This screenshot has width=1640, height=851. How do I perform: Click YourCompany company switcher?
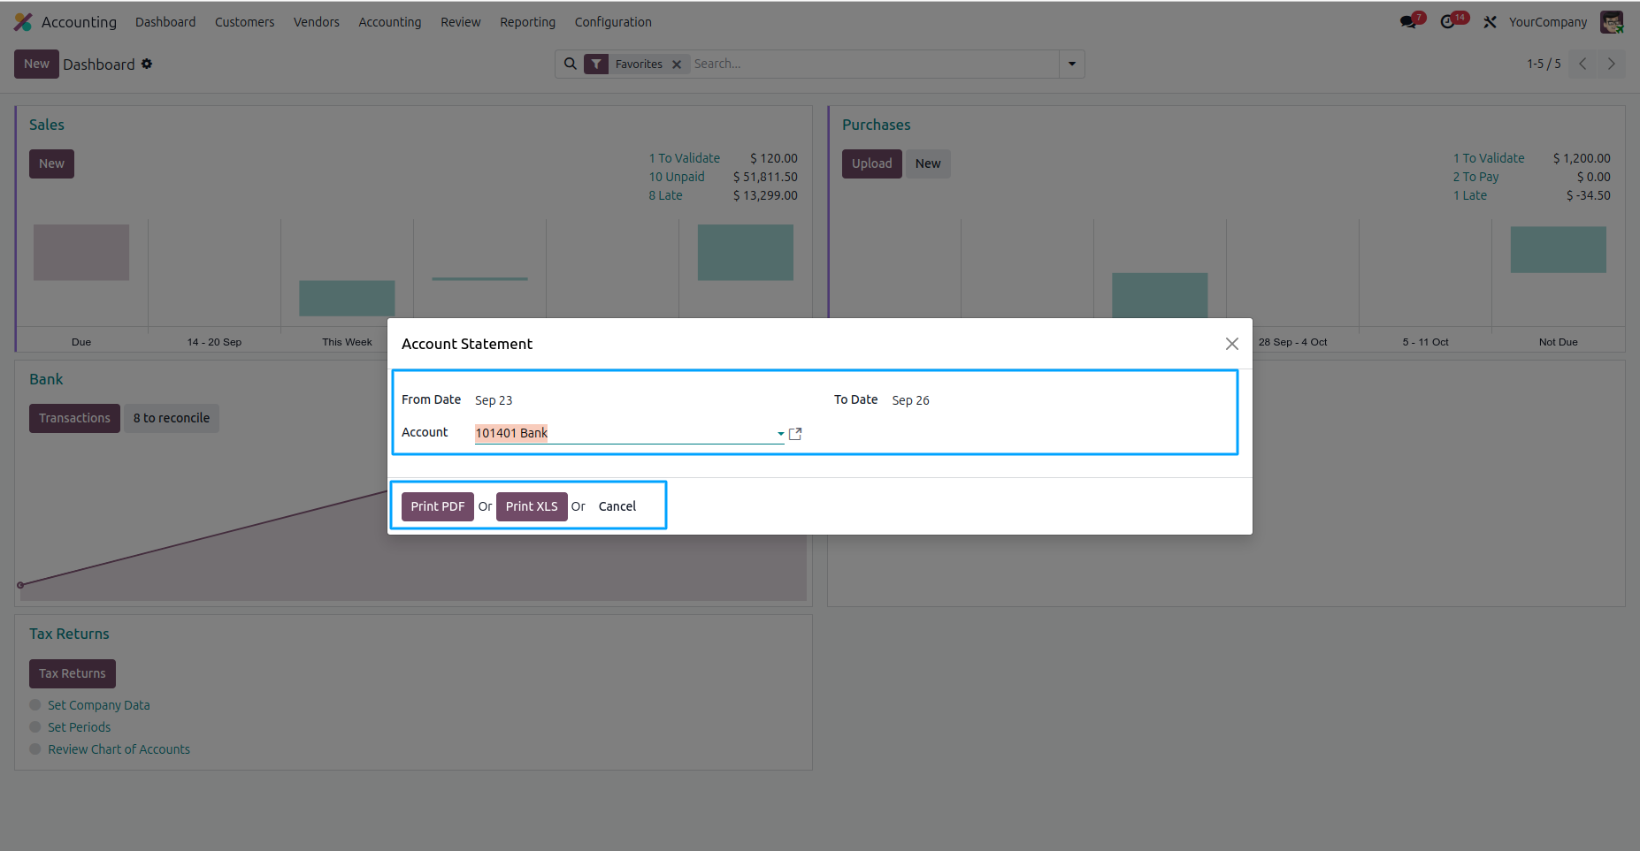coord(1548,22)
